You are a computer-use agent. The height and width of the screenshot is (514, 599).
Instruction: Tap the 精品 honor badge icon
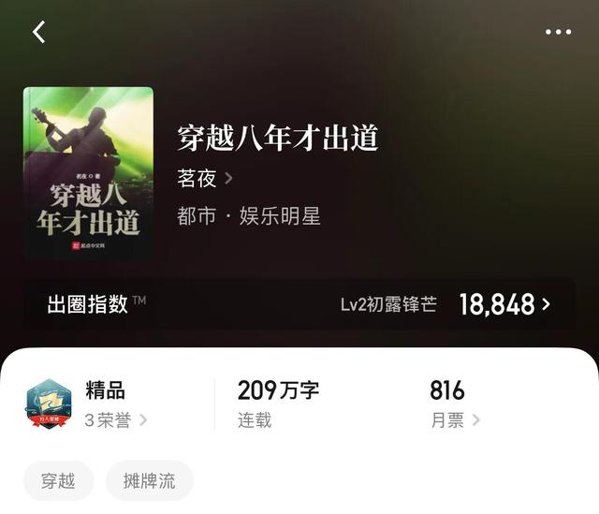point(49,404)
